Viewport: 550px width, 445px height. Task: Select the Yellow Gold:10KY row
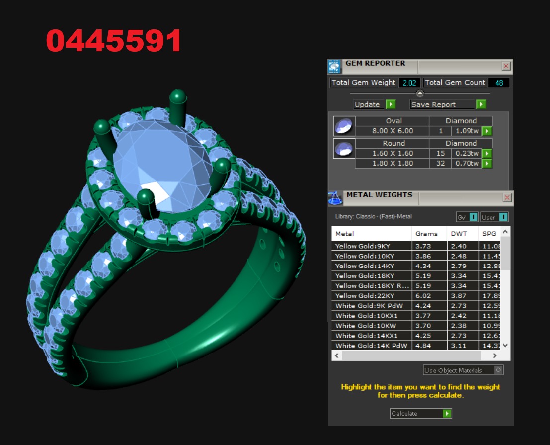[x=416, y=256]
